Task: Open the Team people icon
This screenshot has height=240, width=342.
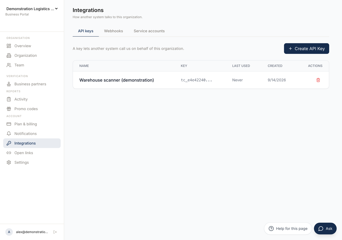Action: click(9, 65)
